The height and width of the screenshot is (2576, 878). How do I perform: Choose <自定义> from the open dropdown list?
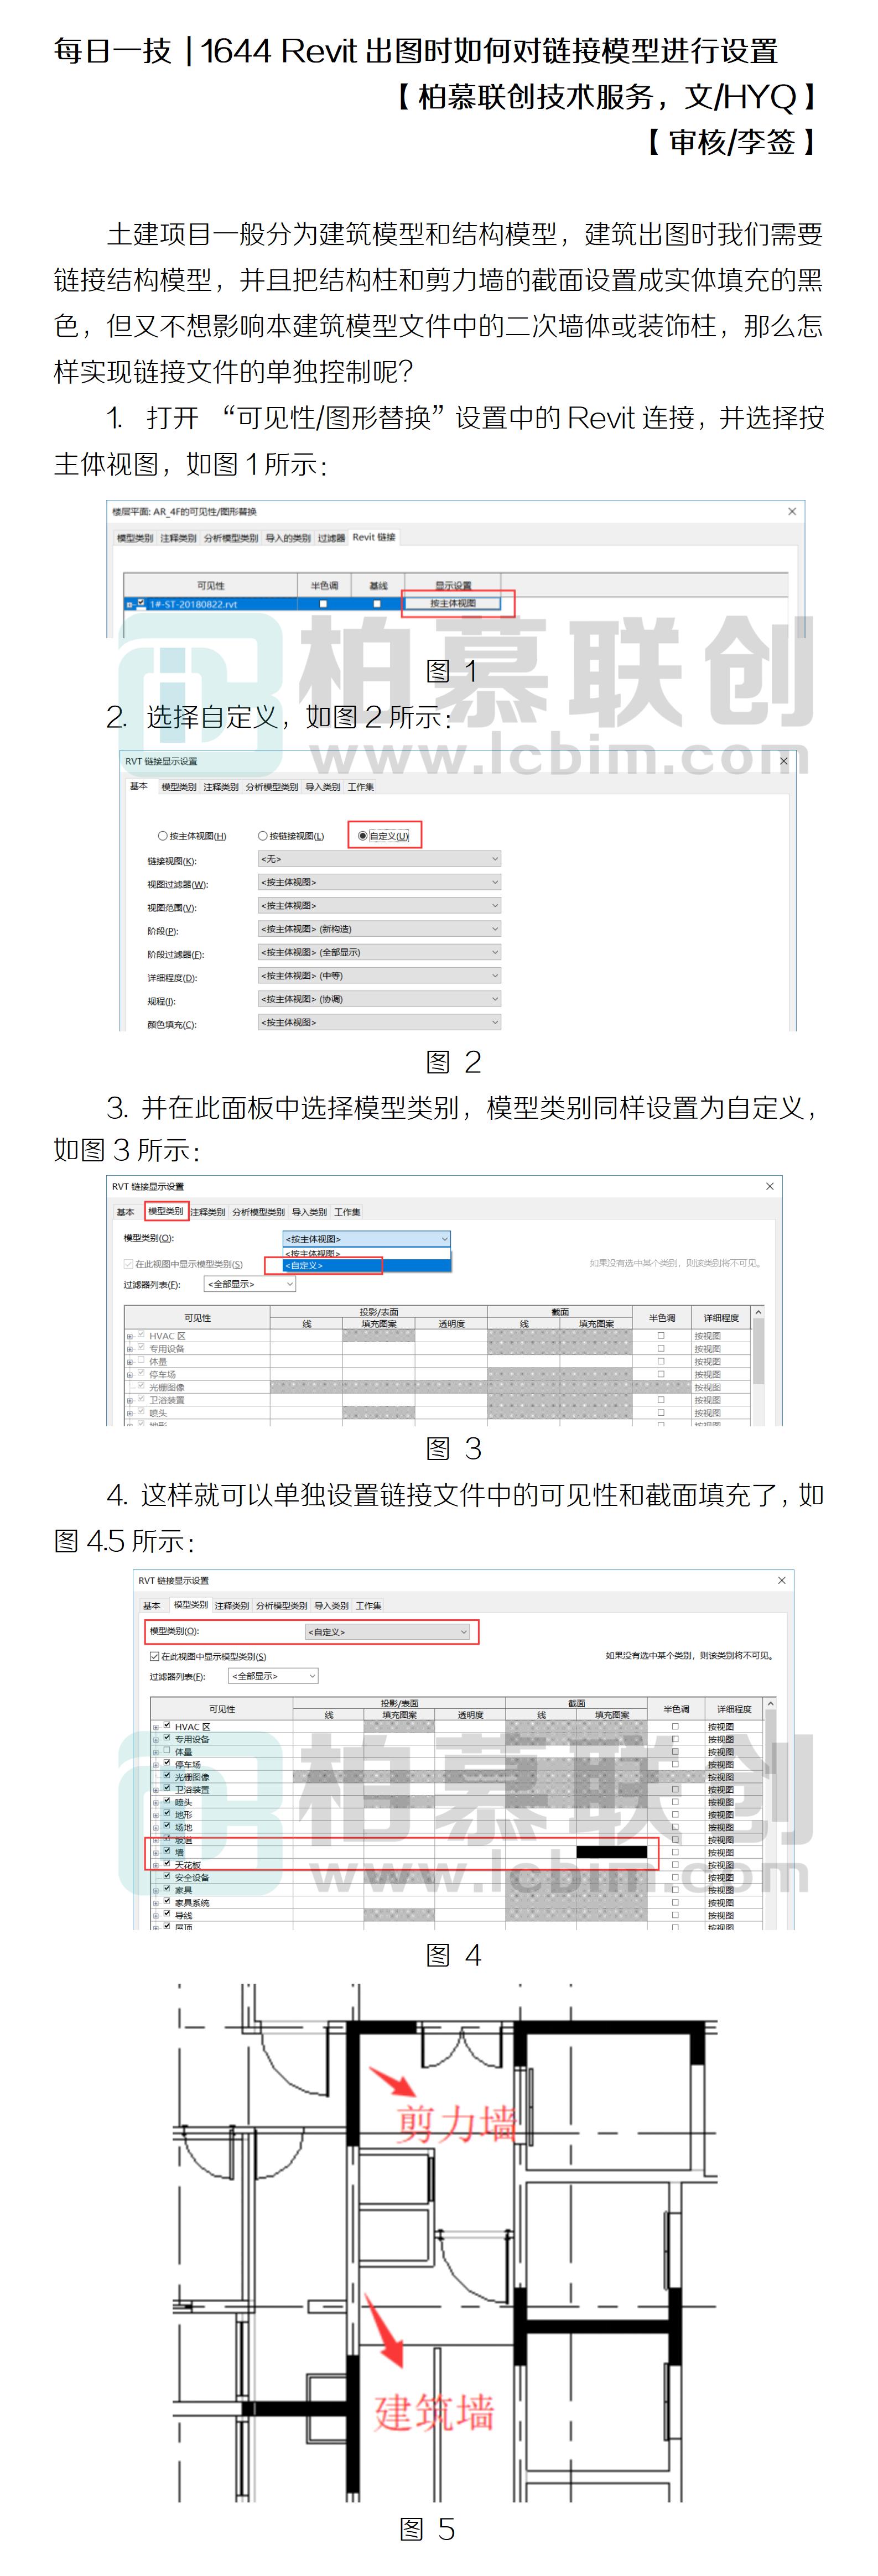pyautogui.click(x=367, y=1265)
